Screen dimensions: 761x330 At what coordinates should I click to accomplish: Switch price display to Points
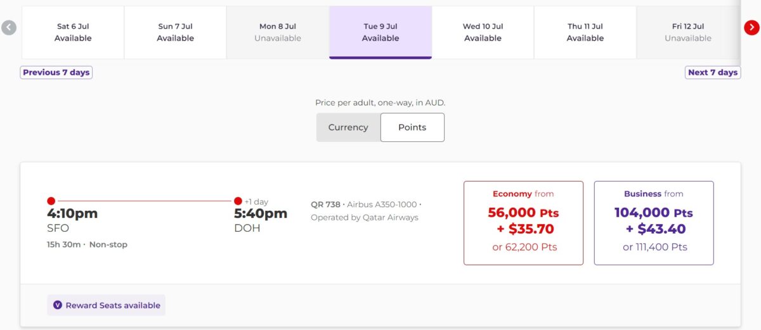(x=412, y=127)
